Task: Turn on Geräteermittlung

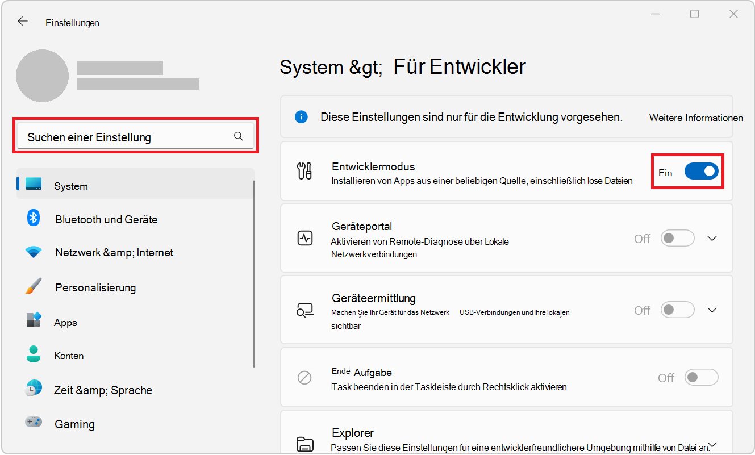Action: (677, 310)
